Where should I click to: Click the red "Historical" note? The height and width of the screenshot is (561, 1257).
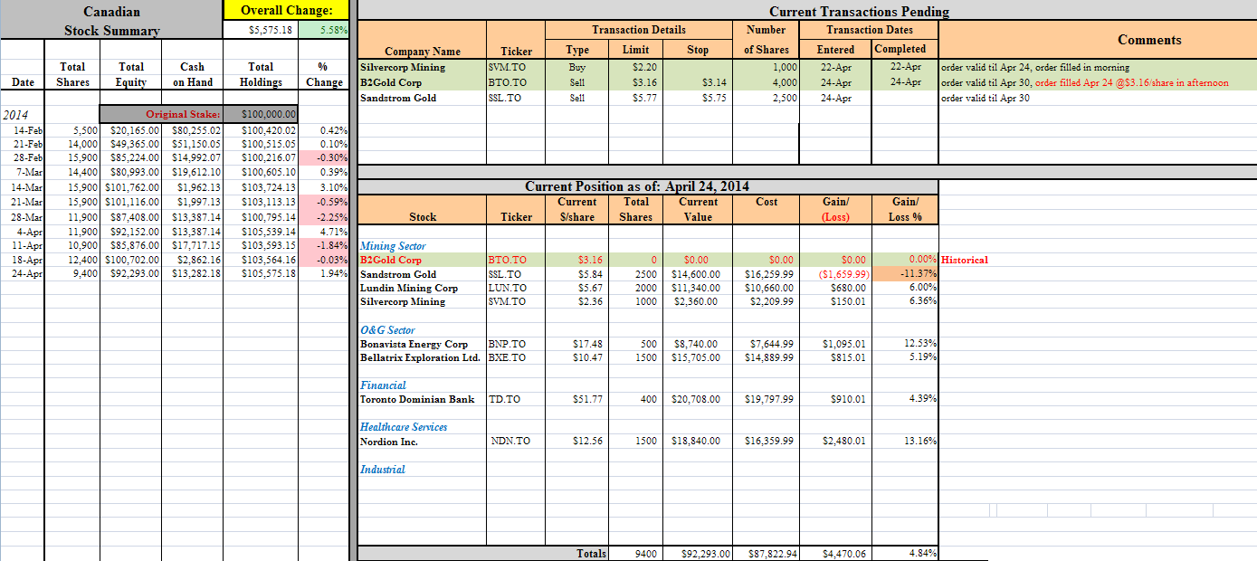(x=965, y=260)
